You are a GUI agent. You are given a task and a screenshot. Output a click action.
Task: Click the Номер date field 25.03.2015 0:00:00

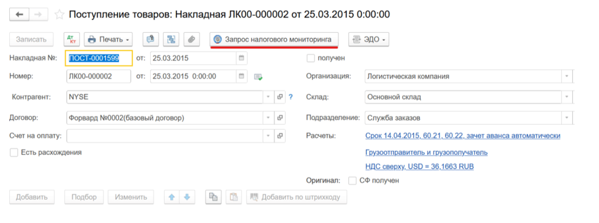coord(193,76)
